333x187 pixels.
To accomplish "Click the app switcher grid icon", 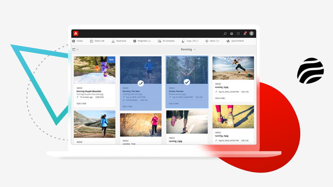I will click(x=238, y=33).
